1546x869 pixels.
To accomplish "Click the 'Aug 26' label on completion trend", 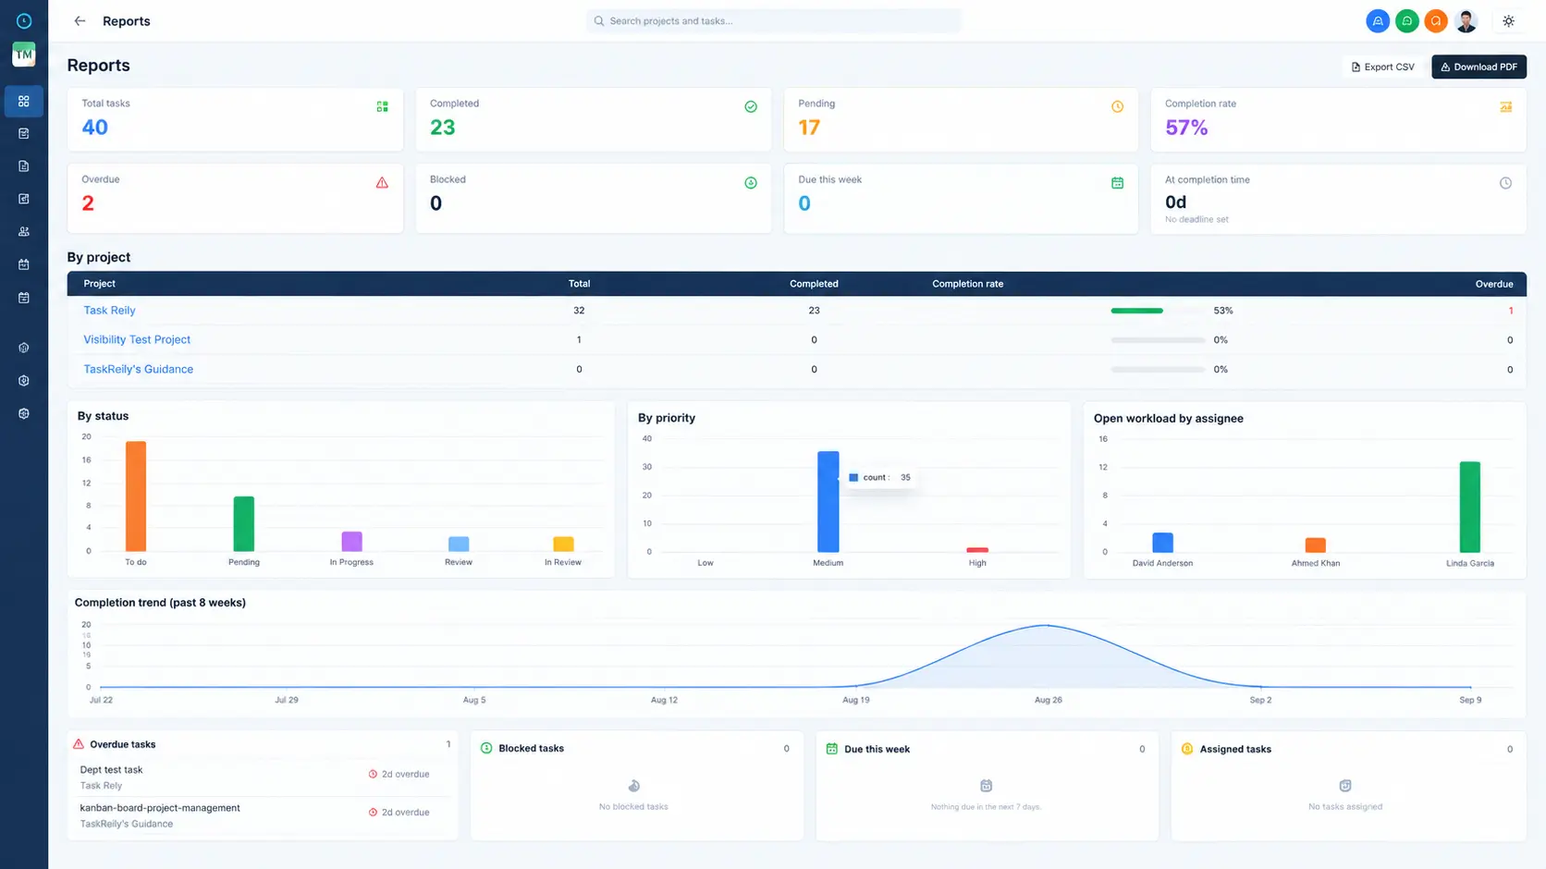I will click(x=1048, y=700).
